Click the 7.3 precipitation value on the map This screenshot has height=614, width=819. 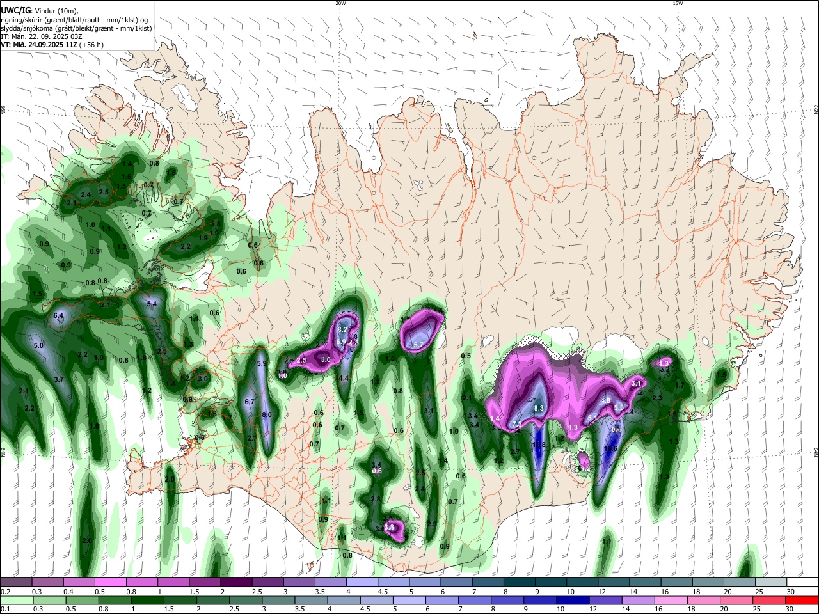coord(517,425)
